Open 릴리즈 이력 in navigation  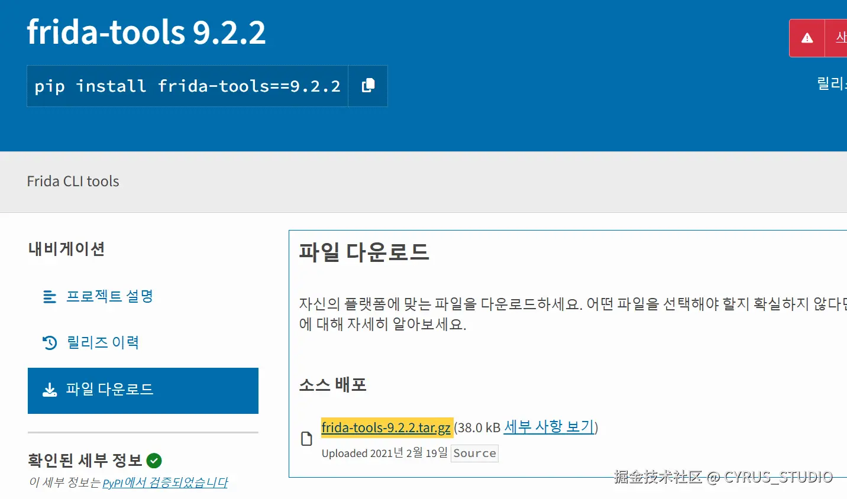[102, 342]
